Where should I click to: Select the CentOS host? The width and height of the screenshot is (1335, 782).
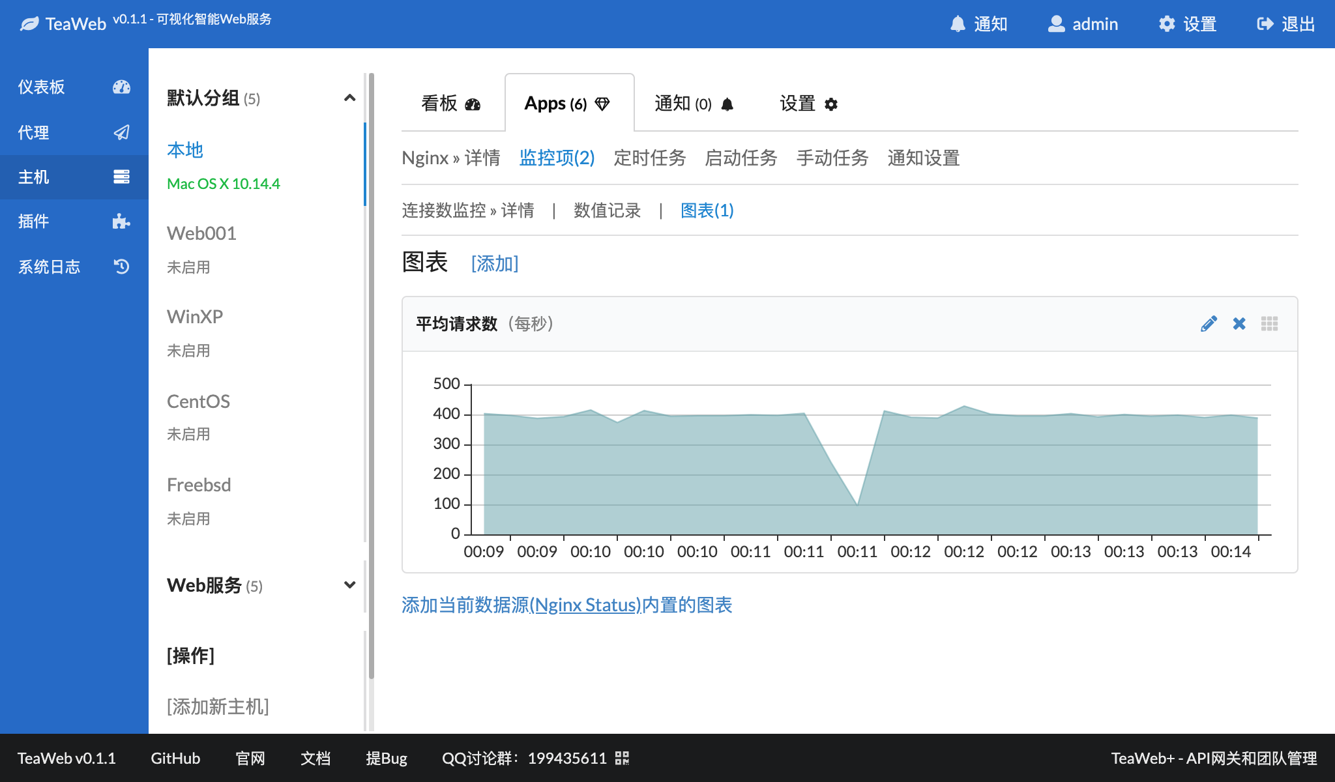(x=198, y=401)
